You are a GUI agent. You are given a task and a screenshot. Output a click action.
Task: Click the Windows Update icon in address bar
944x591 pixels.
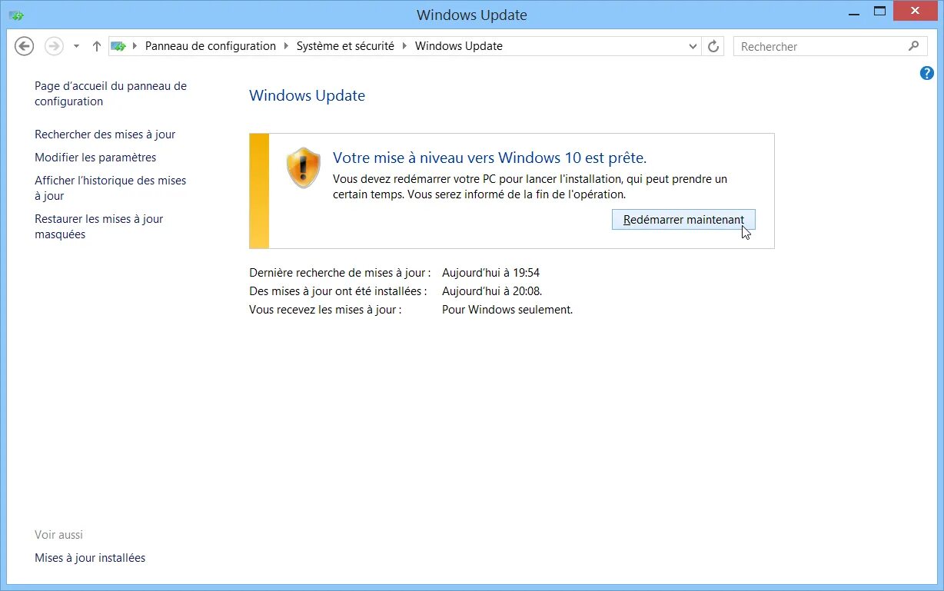118,46
